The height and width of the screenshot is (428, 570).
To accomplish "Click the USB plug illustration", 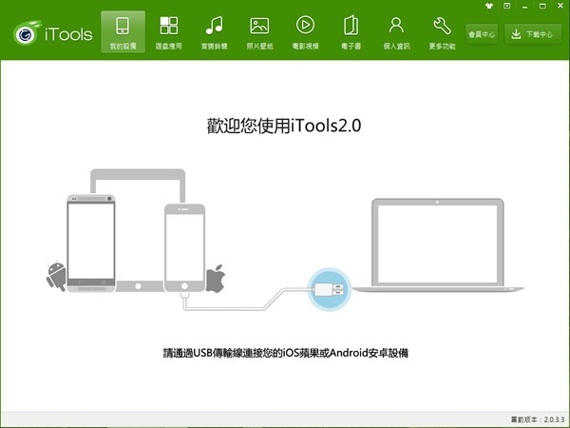I will click(x=329, y=290).
